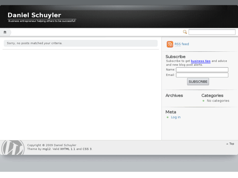Viewport: 238px width, 178px height.
Task: Click the magnifier search icon
Action: (x=185, y=32)
